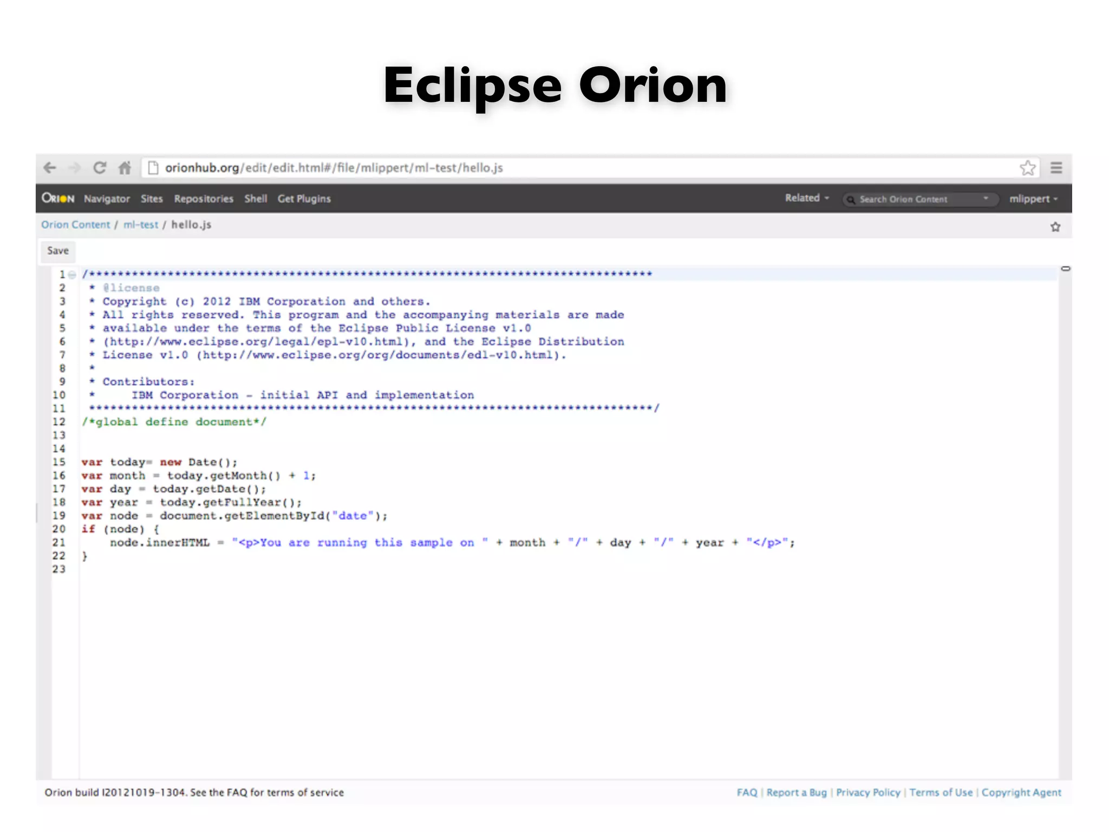Open the ml-test breadcrumb link
1109x832 pixels.
(x=141, y=225)
